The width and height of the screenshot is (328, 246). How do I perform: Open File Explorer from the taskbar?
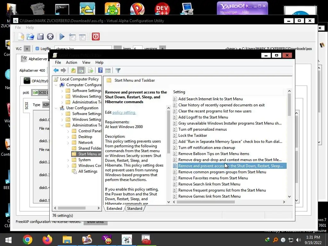pos(67,240)
